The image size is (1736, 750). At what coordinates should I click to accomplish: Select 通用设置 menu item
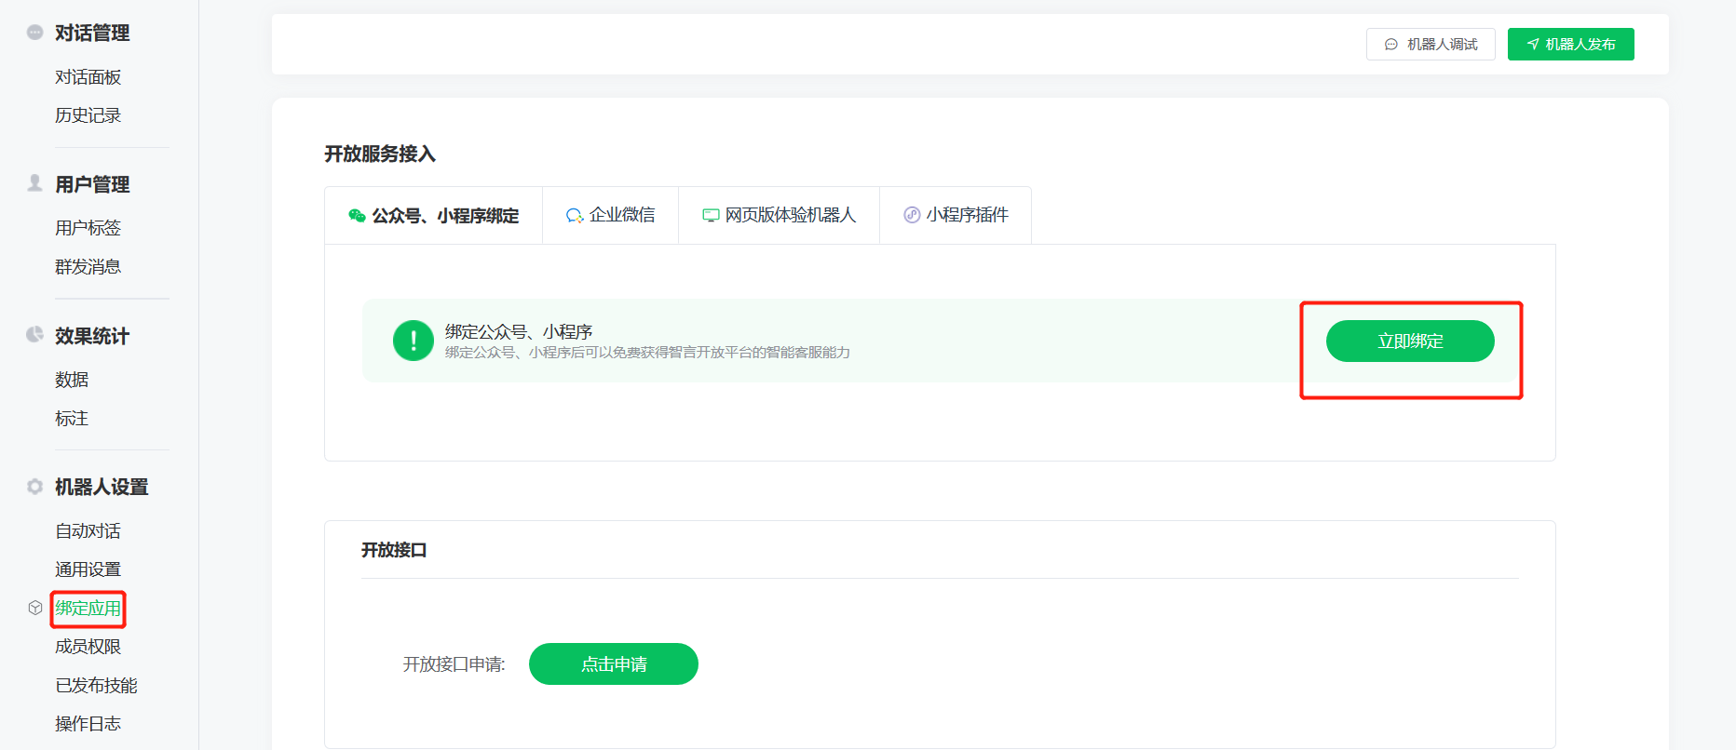(x=88, y=569)
